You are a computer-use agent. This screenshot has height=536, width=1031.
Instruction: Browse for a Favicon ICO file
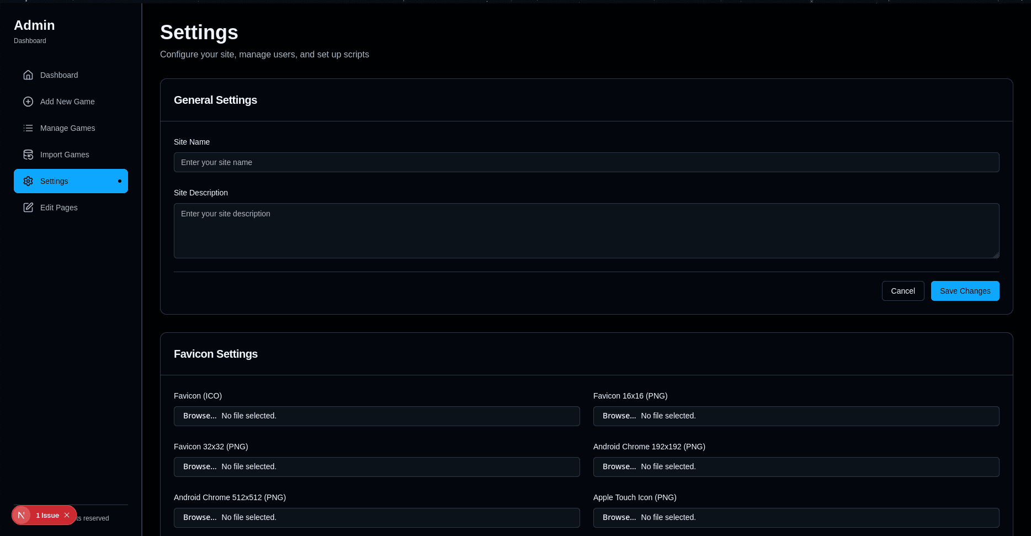pos(199,416)
